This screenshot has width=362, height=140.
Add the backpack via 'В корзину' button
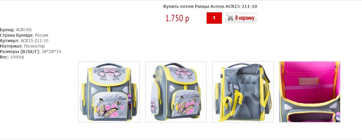pos(241,18)
